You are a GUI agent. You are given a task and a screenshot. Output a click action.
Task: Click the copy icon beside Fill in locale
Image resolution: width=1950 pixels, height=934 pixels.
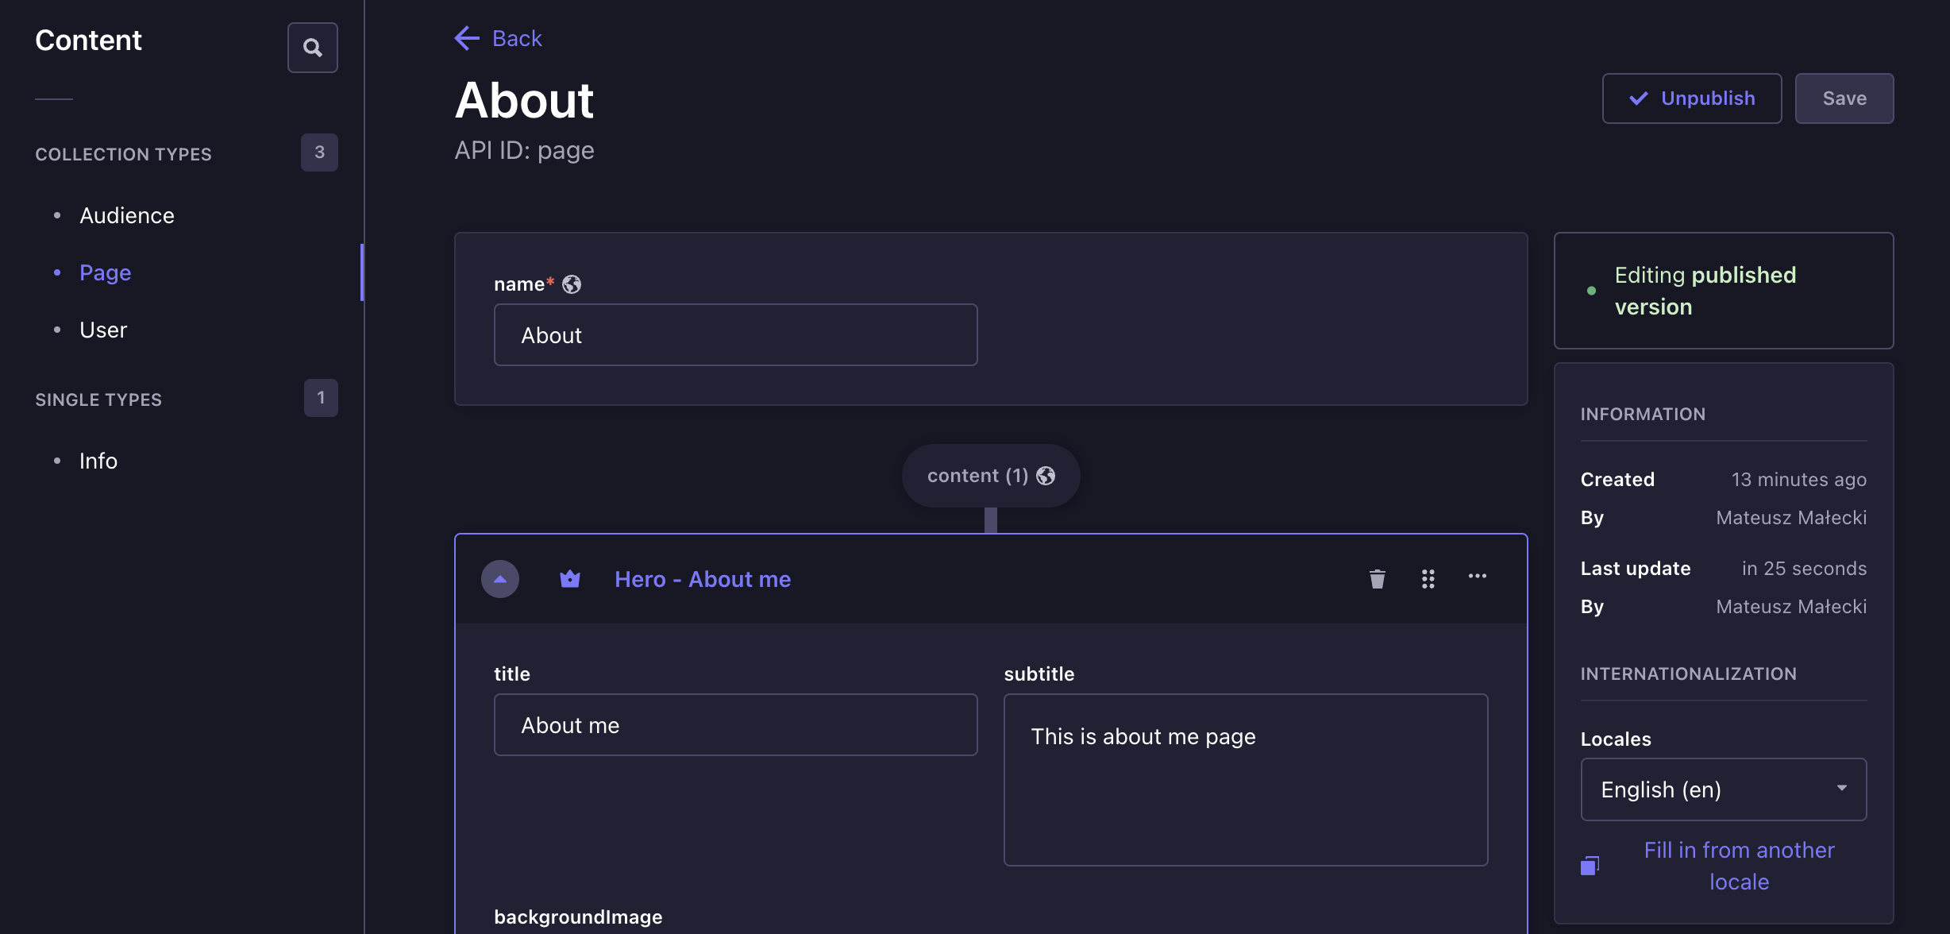click(x=1590, y=866)
